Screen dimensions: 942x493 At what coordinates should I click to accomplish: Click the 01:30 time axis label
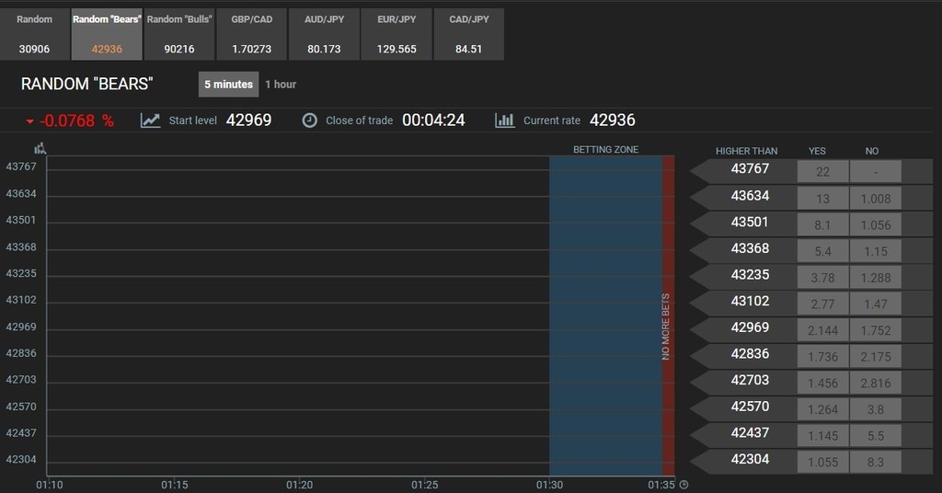tap(549, 485)
